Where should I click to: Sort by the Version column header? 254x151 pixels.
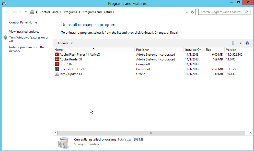click(239, 50)
